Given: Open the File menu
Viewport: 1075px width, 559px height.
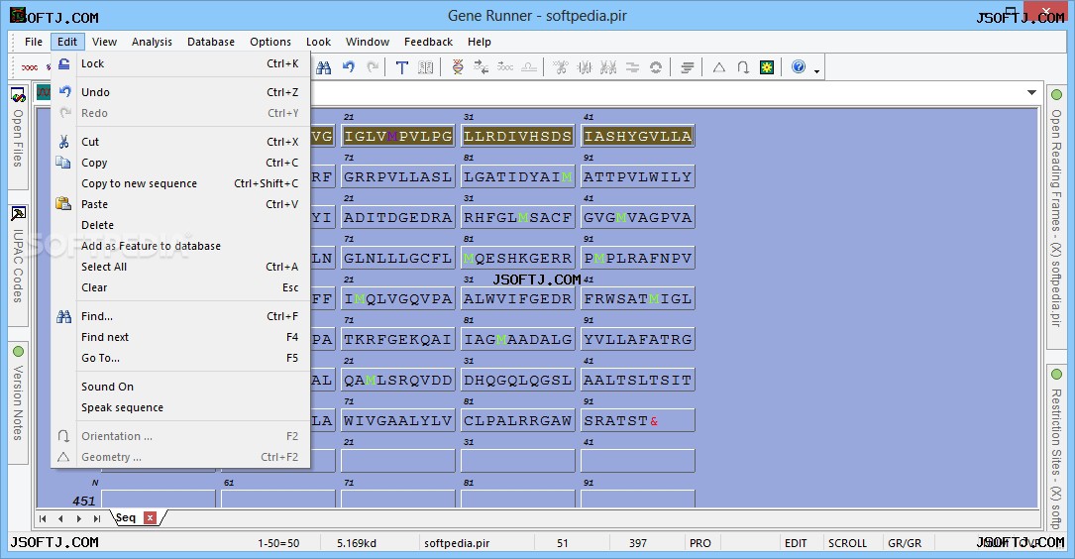Looking at the screenshot, I should (34, 42).
